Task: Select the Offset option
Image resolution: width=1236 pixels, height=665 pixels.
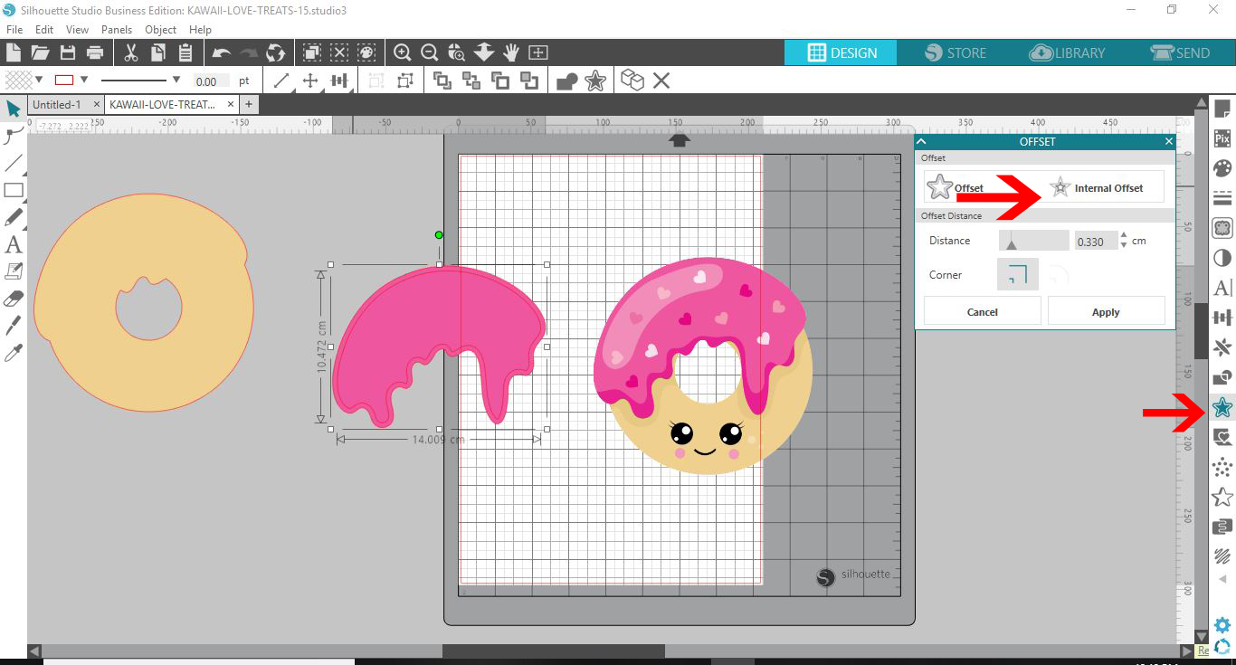Action: pos(956,187)
